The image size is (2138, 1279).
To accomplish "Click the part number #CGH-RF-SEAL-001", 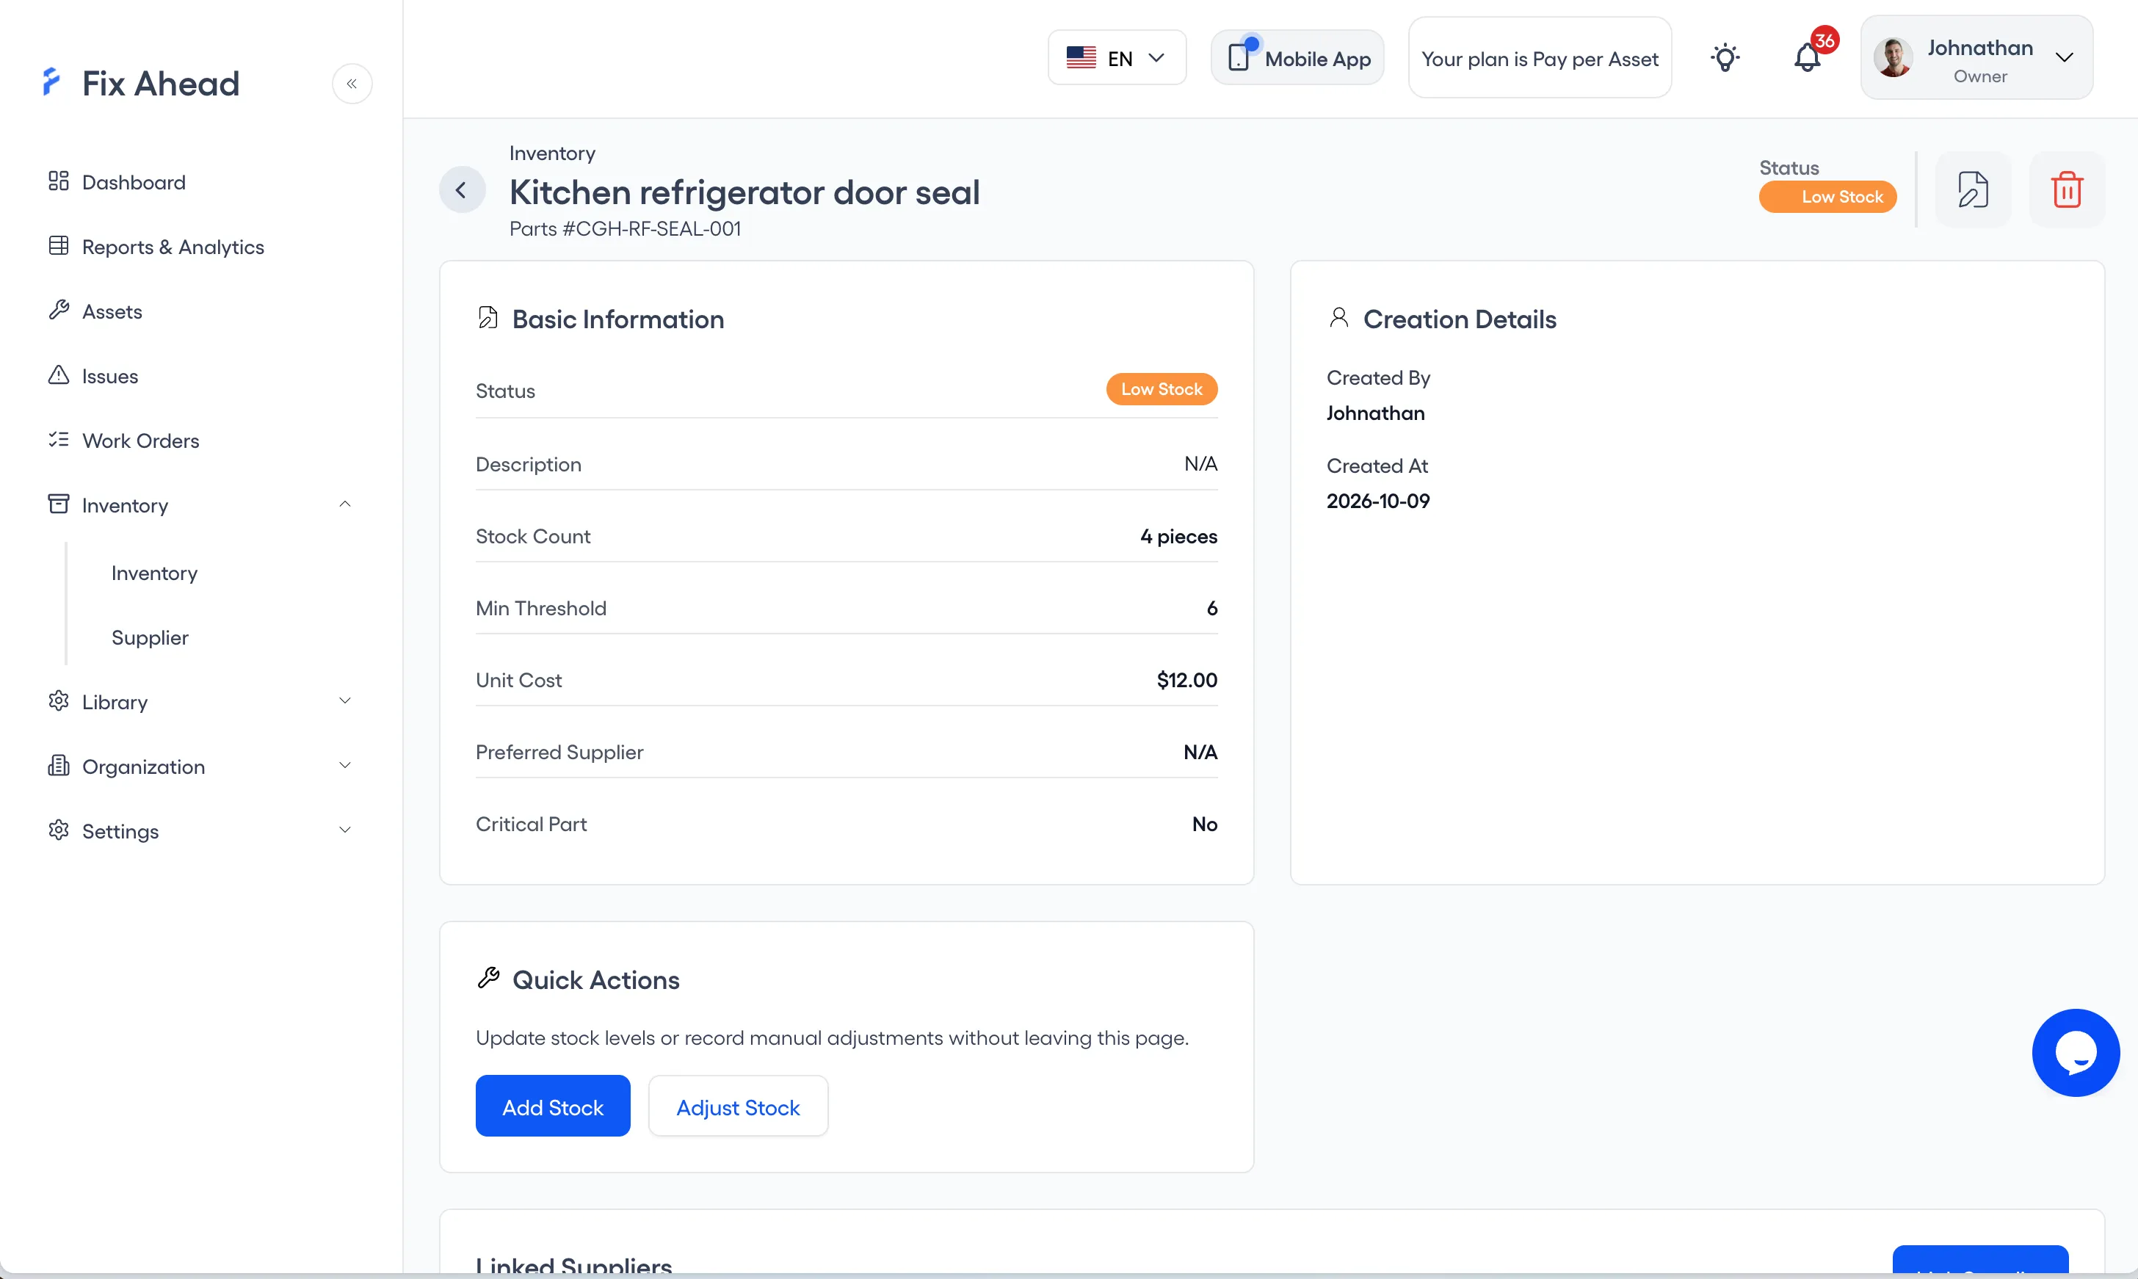I will [x=651, y=228].
